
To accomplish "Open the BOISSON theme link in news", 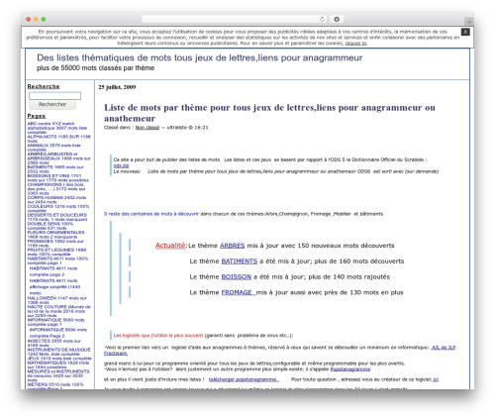I will point(237,276).
